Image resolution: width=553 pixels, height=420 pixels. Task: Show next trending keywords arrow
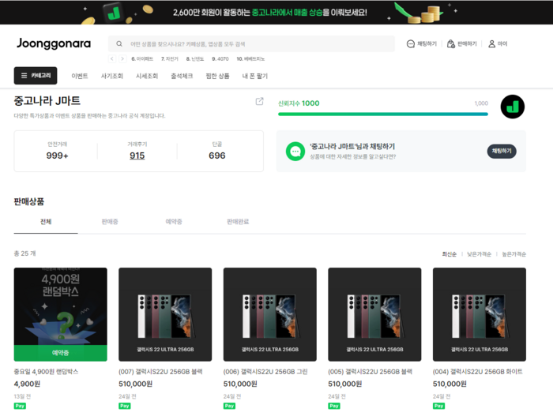pyautogui.click(x=122, y=59)
